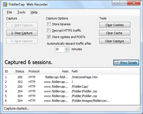143x114 pixels.
Task: Open the File menu
Action: tap(9, 12)
